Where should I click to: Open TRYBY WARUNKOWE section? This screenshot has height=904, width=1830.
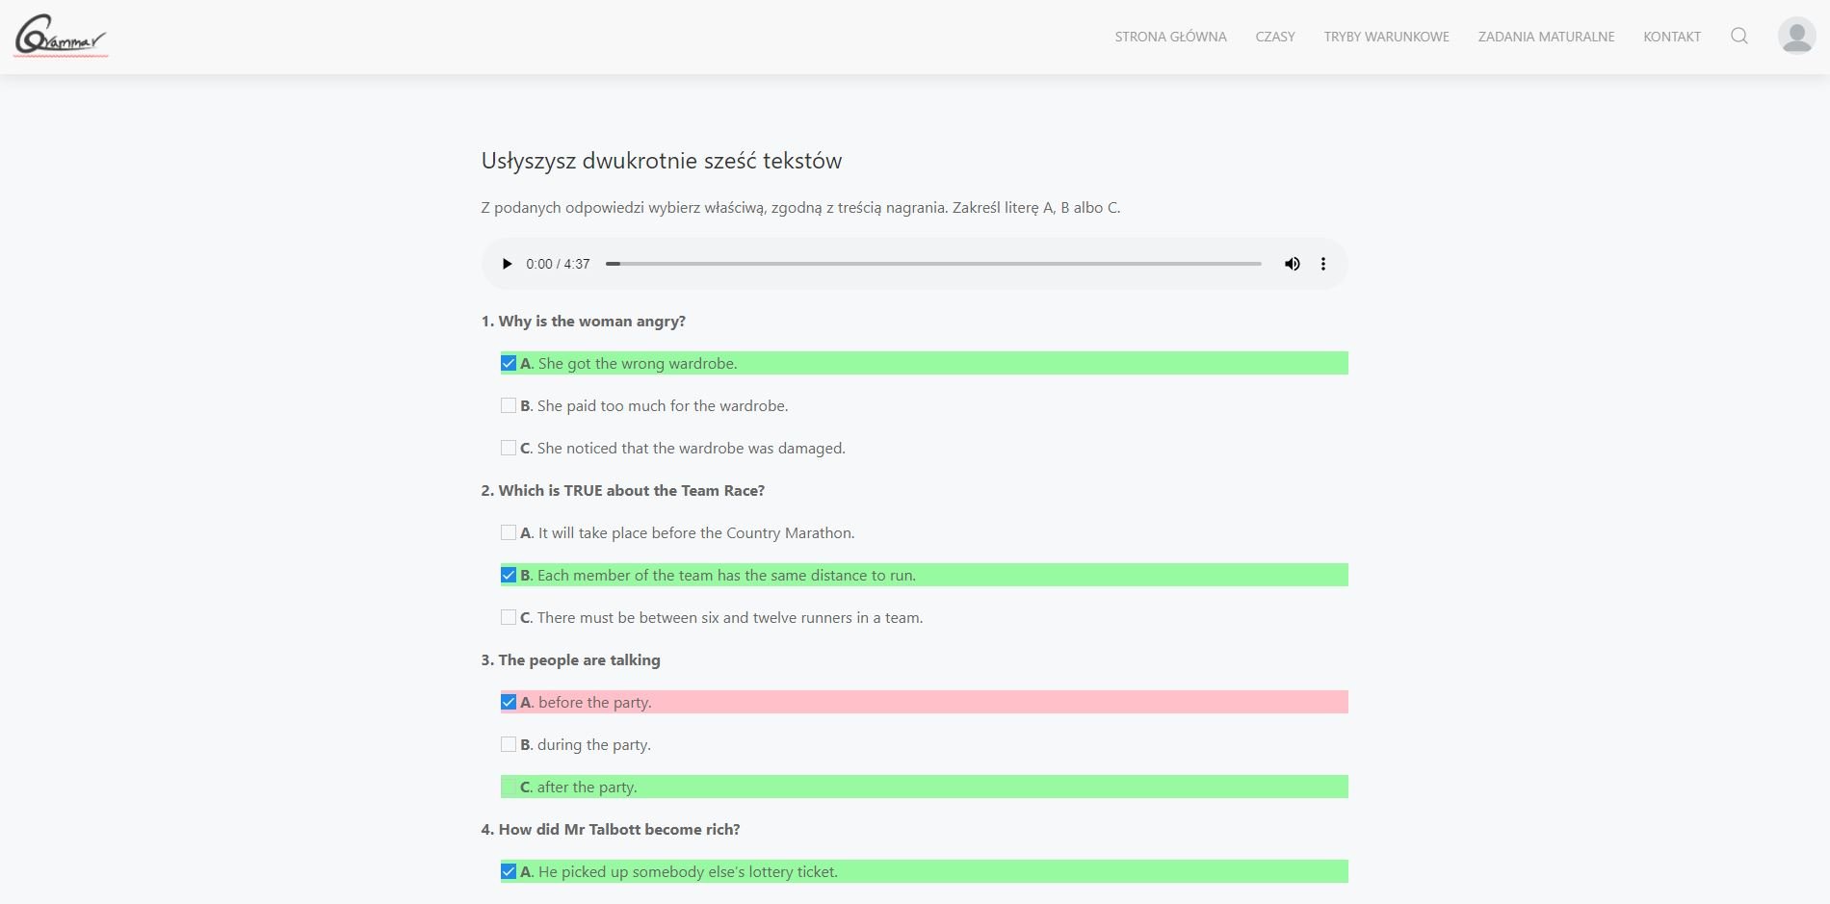click(x=1386, y=37)
